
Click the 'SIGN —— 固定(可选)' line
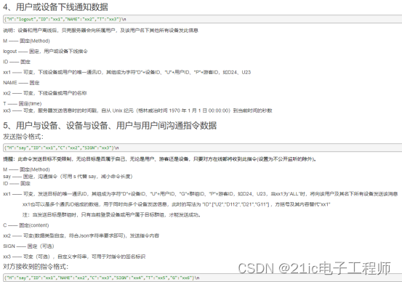click(x=29, y=246)
